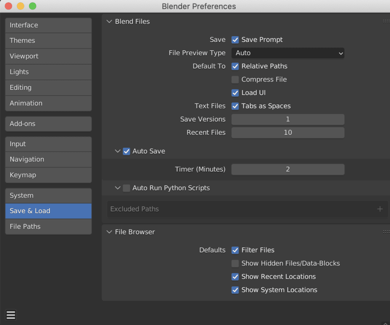Collapse the Blend Files panel
Viewport: 390px width, 325px height.
109,22
